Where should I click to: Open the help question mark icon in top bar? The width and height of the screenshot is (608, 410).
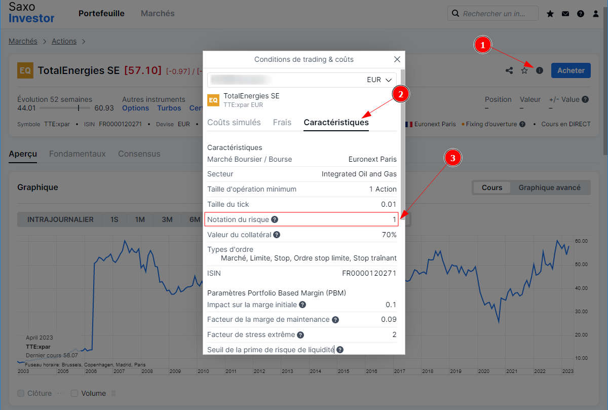point(581,14)
